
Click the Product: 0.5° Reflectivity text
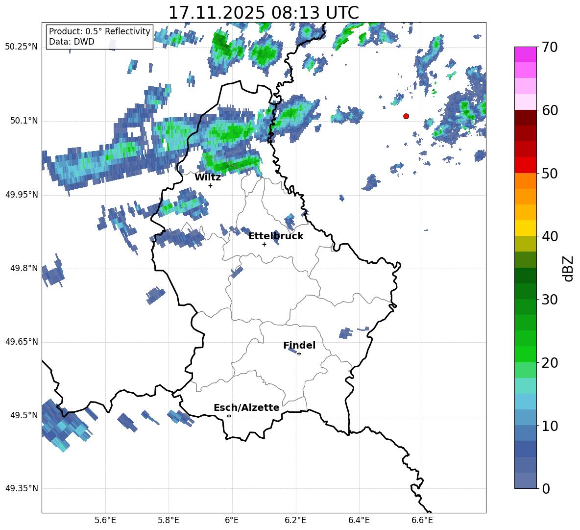[99, 31]
